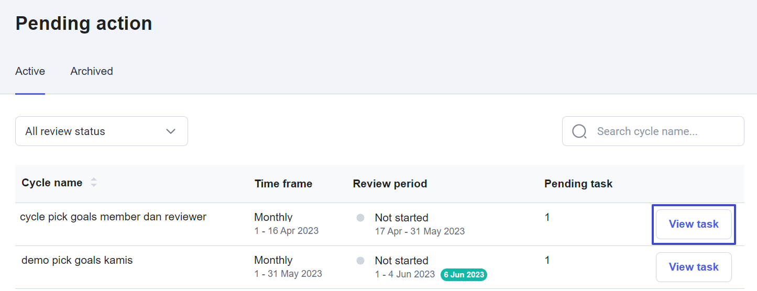Click status dot for demo pick goals kamis
Viewport: 757px width, 291px height.
coord(360,261)
